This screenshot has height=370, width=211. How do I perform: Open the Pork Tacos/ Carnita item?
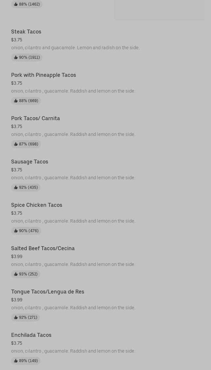click(35, 118)
